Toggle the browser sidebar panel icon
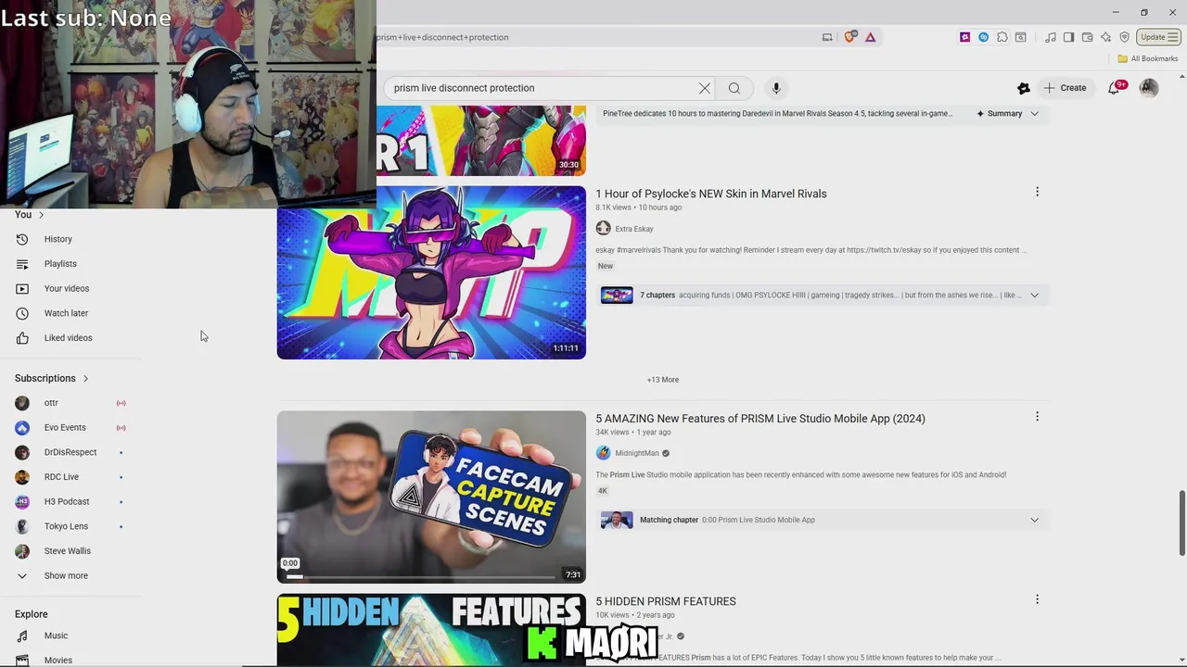Image resolution: width=1187 pixels, height=667 pixels. click(1069, 37)
